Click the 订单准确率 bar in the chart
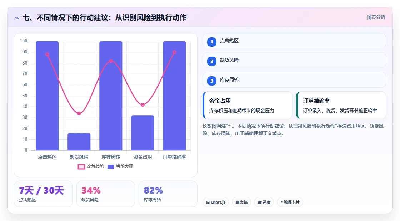Viewport: 400px width, 221px height. (x=175, y=96)
